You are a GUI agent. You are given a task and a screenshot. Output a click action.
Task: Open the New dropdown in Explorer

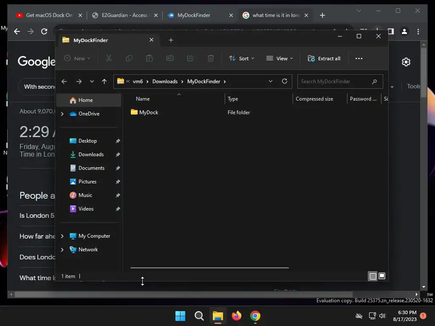(77, 58)
